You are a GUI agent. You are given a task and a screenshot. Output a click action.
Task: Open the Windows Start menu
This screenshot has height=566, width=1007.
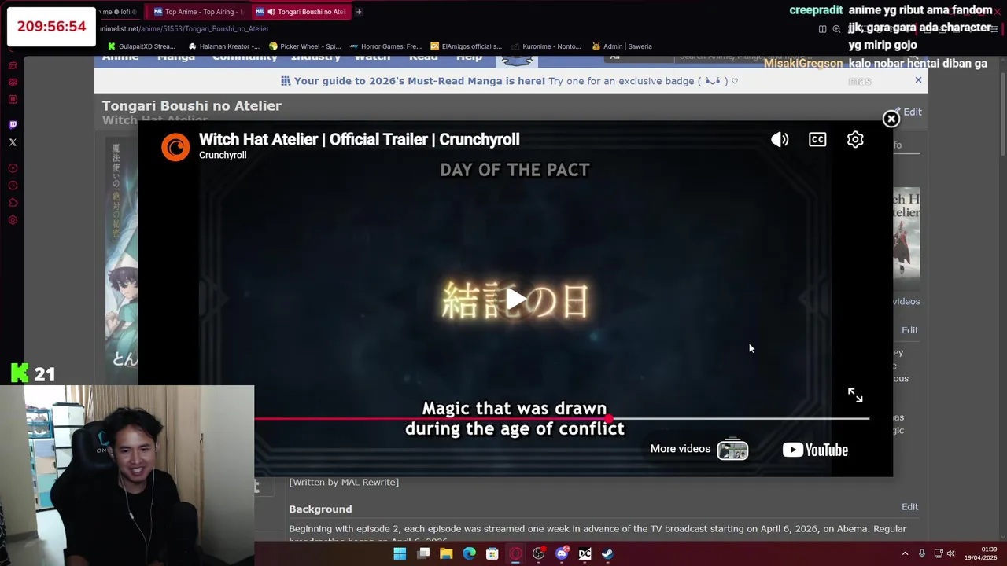(x=400, y=553)
